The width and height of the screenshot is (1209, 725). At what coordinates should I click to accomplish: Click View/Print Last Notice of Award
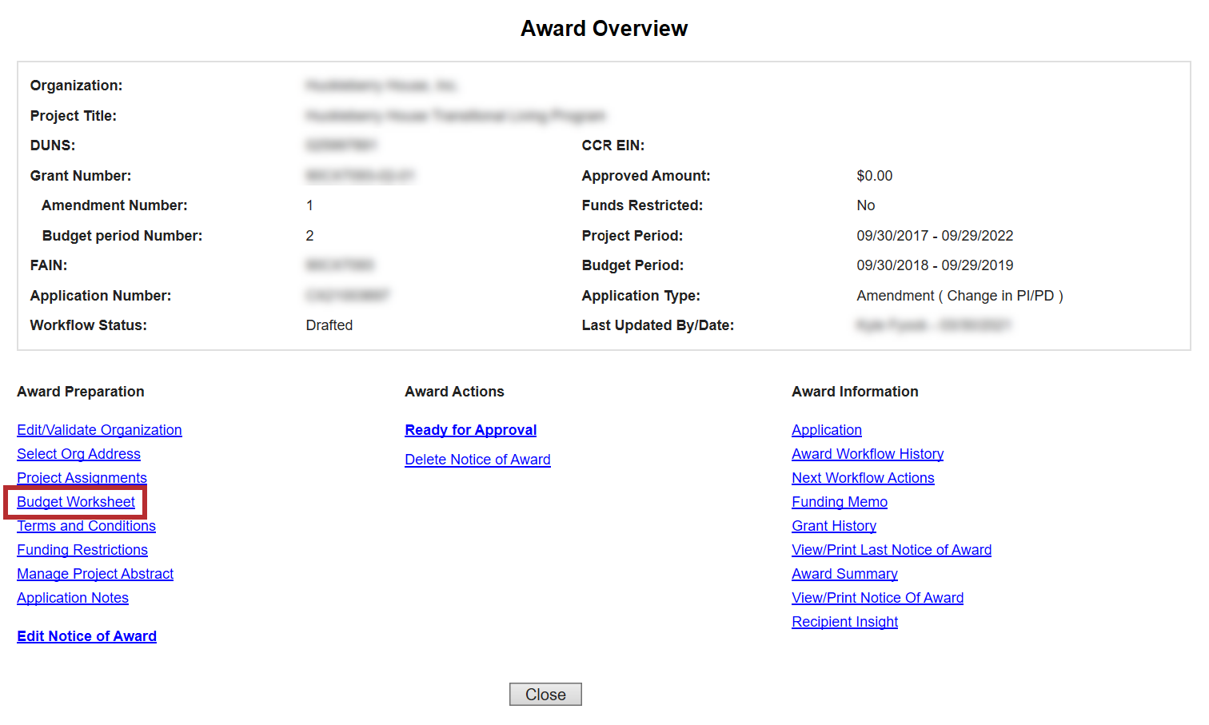(x=891, y=550)
